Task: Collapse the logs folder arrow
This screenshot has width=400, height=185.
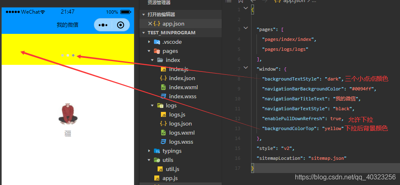Action: pos(153,105)
